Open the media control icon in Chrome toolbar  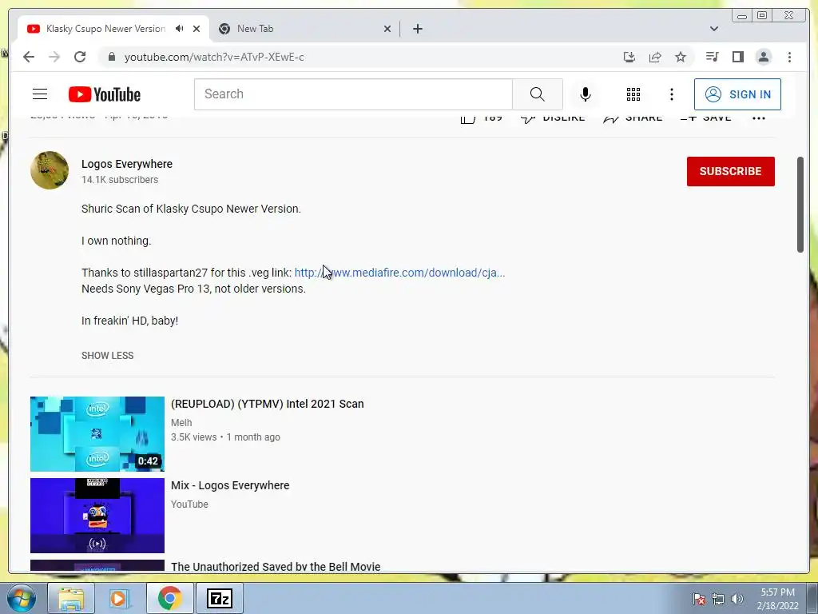tap(712, 57)
